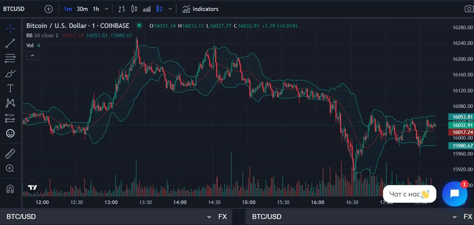Pick the Area chart style icon
This screenshot has width=474, height=225.
pos(147,9)
